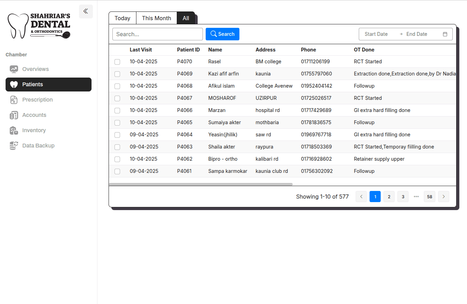
Task: Go to next page with right chevron
Action: point(443,197)
